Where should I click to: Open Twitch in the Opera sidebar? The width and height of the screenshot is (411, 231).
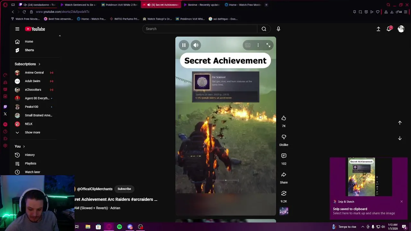(x=5, y=107)
